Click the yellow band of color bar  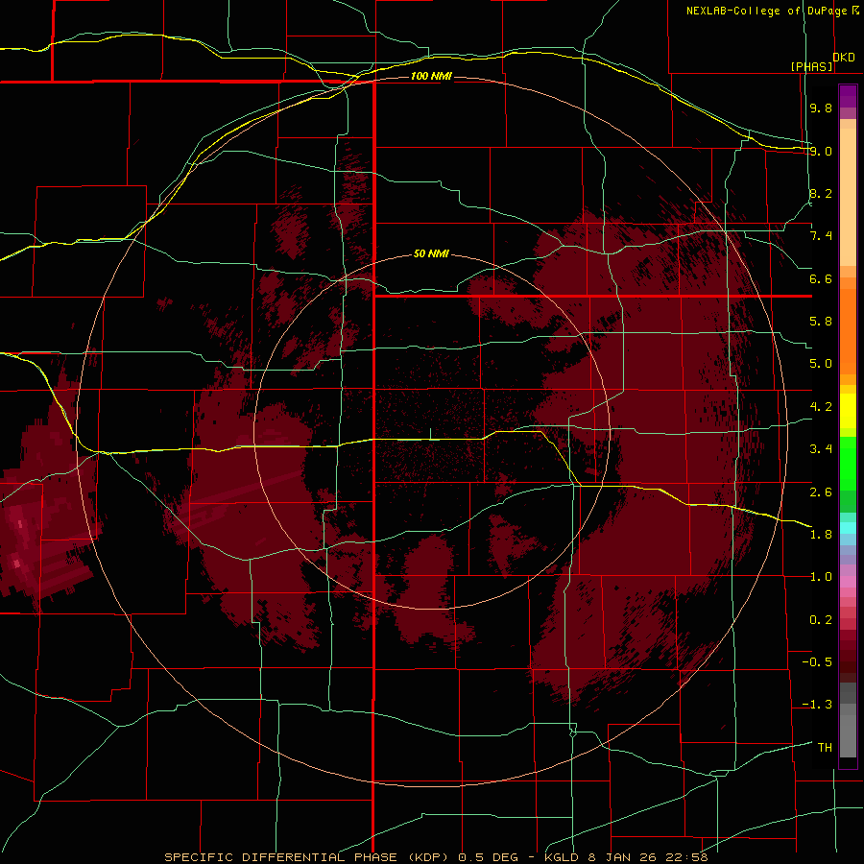tap(848, 411)
